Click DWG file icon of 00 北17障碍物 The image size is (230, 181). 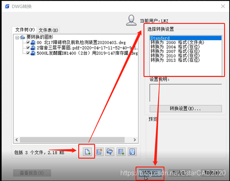pyautogui.click(x=33, y=43)
